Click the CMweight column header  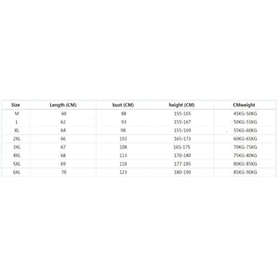click(244, 105)
